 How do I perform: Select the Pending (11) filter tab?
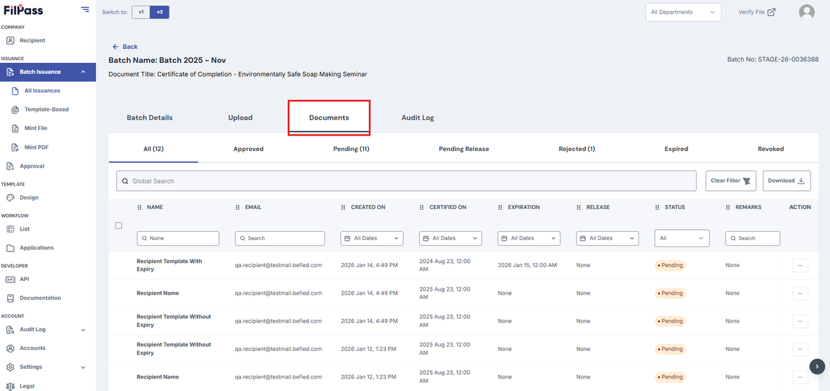pyautogui.click(x=351, y=149)
